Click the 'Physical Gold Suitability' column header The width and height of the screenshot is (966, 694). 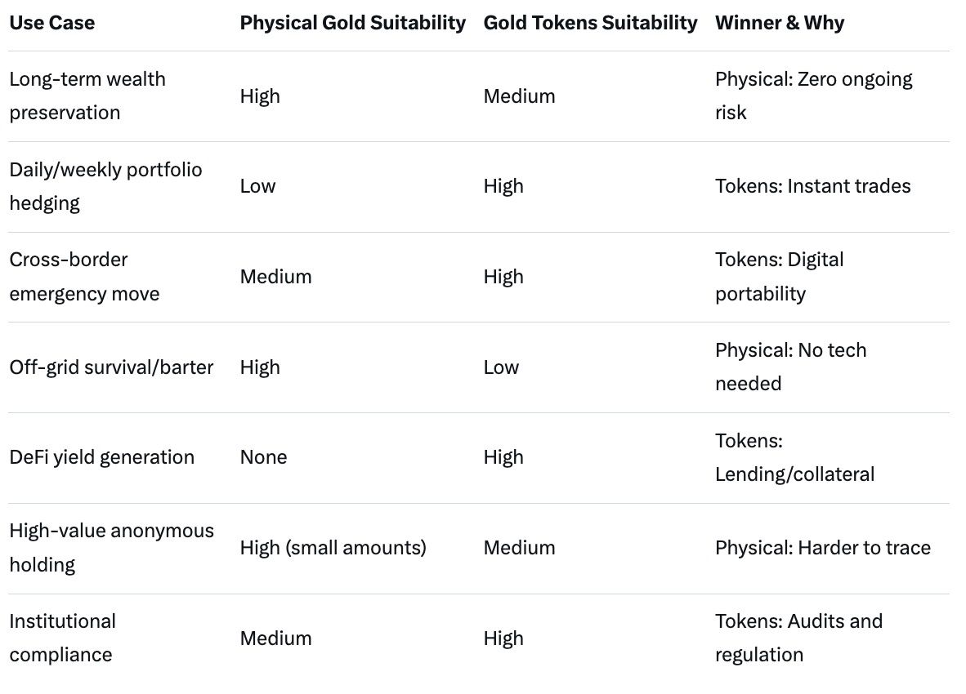click(x=352, y=23)
